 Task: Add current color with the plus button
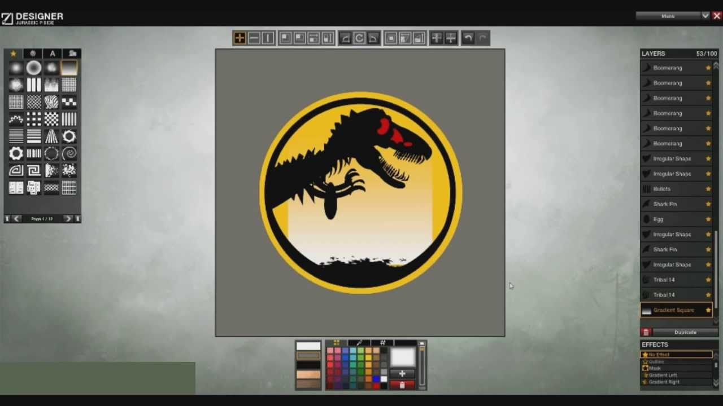point(402,374)
